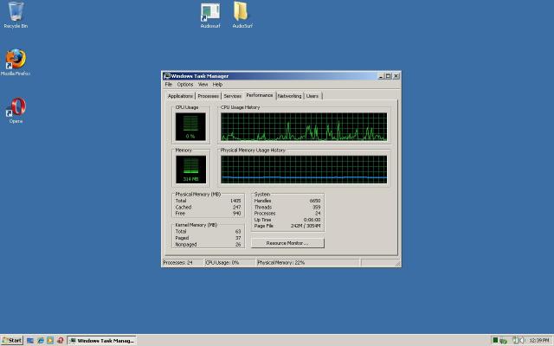554x346 pixels.
Task: Open the File menu
Action: click(x=169, y=85)
